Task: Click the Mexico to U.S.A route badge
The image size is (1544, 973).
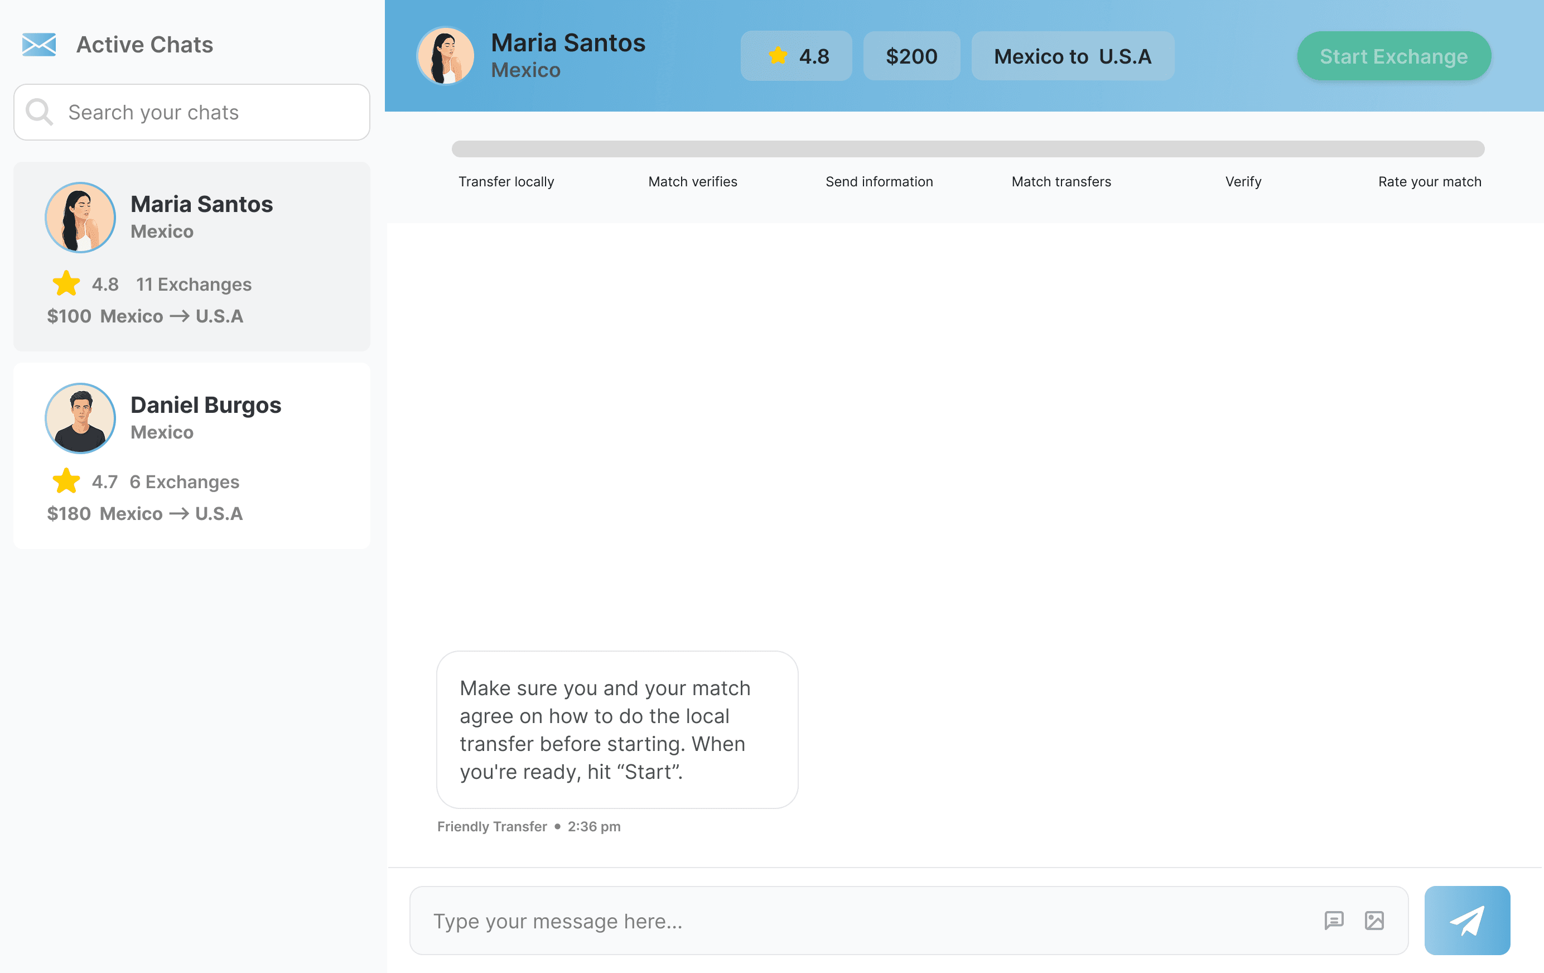Action: coord(1072,56)
